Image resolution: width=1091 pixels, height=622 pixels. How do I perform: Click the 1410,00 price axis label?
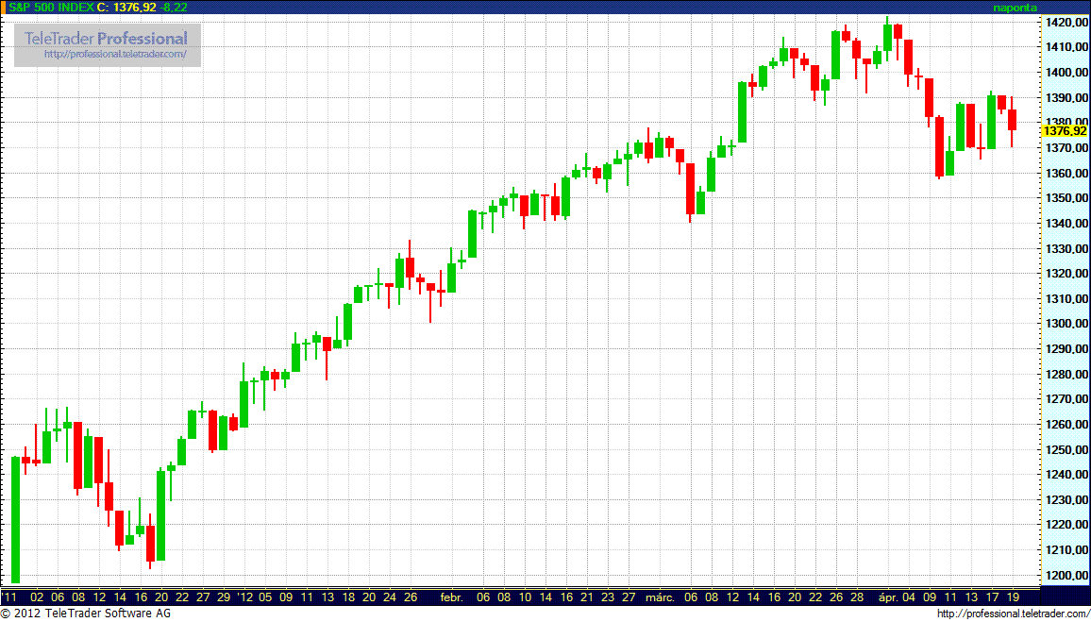click(1066, 47)
